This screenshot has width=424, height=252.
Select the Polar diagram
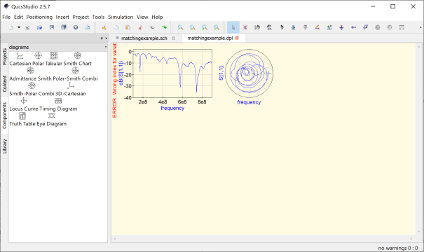tap(38, 59)
